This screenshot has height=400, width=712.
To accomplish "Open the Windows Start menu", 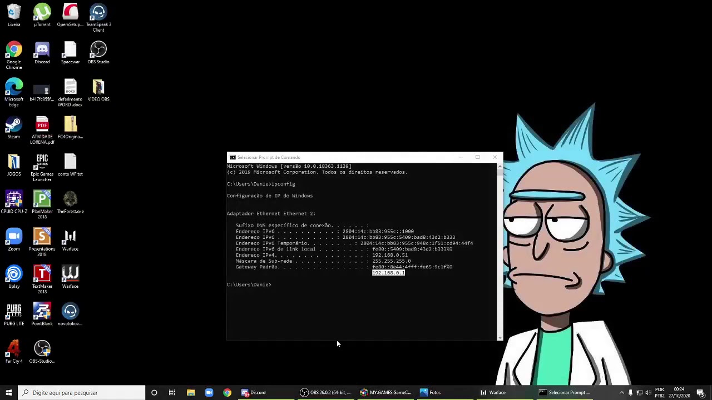I will tap(8, 393).
